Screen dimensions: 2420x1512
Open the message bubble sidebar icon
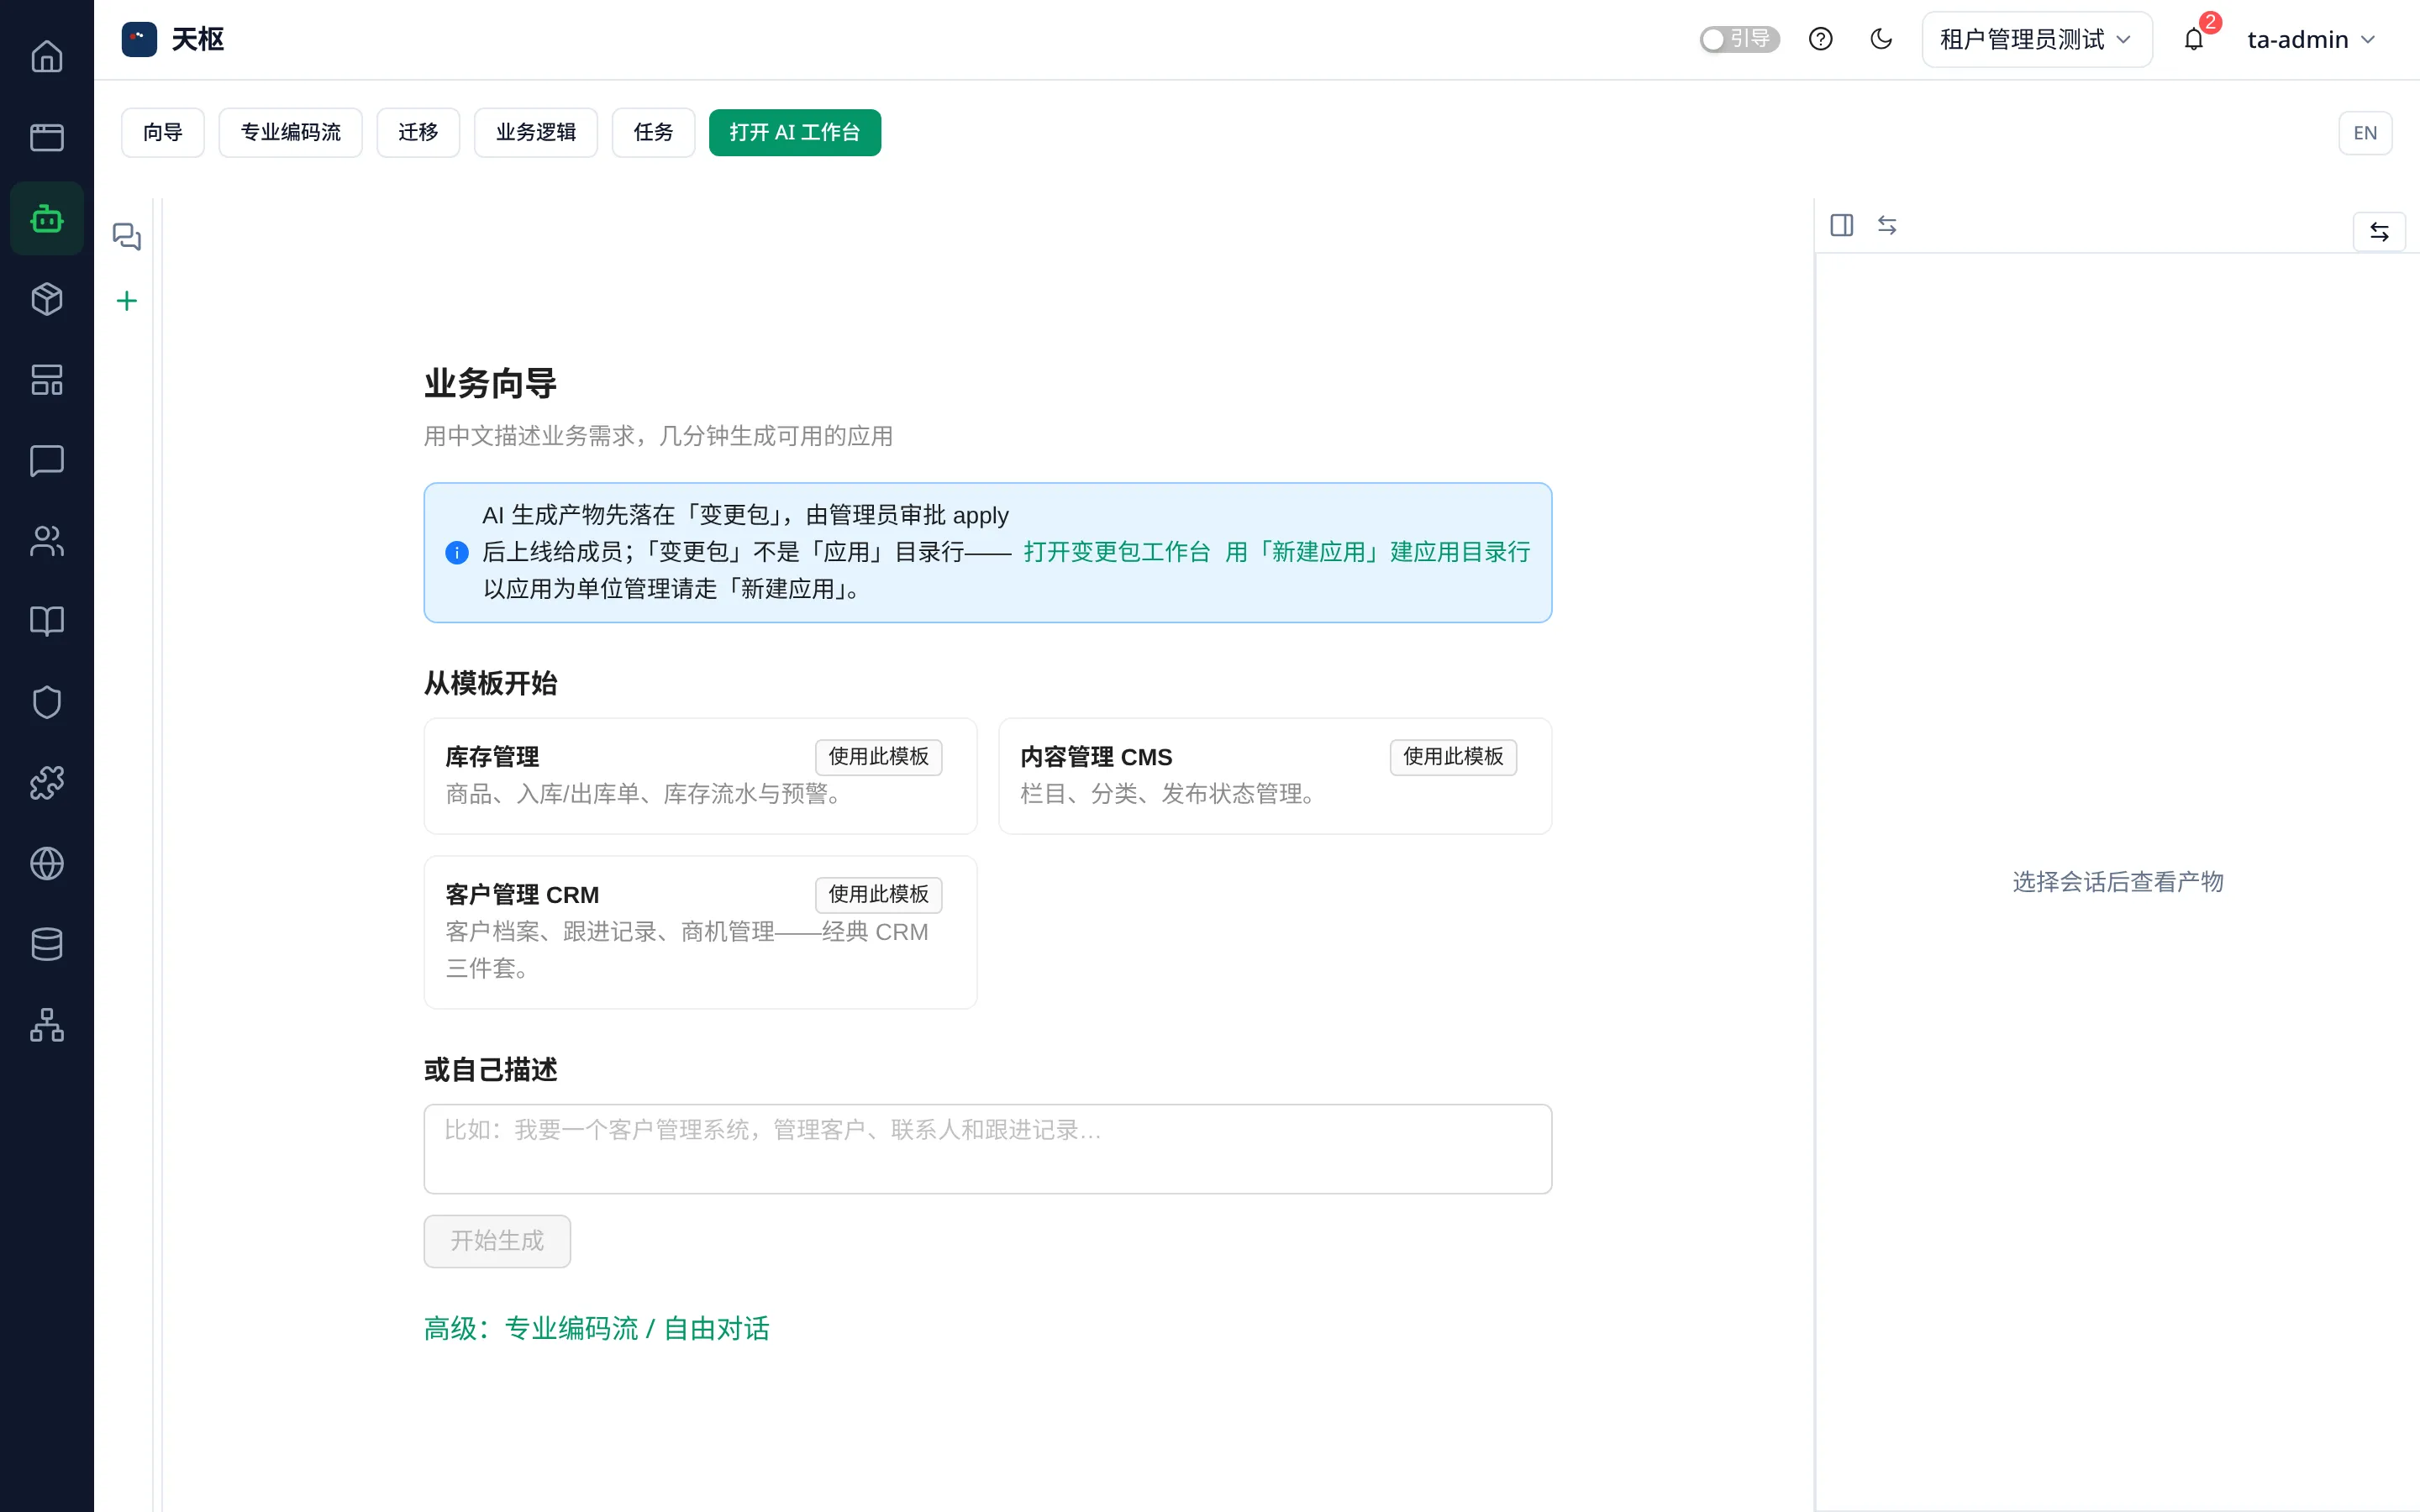(46, 461)
